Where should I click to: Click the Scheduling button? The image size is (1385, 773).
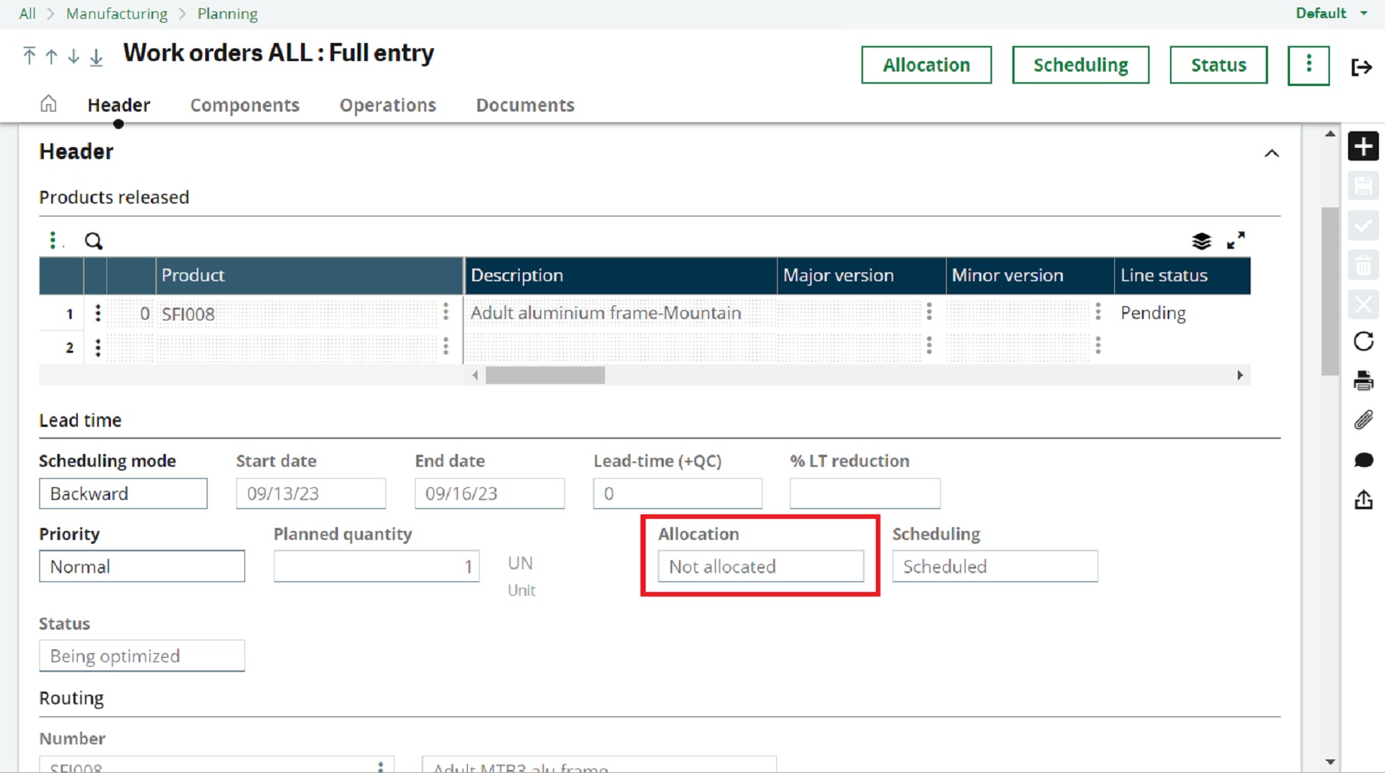[1080, 65]
